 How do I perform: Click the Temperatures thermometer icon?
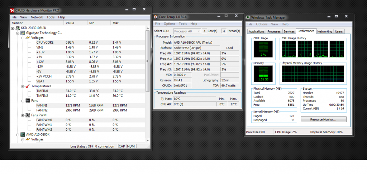pos(28,86)
